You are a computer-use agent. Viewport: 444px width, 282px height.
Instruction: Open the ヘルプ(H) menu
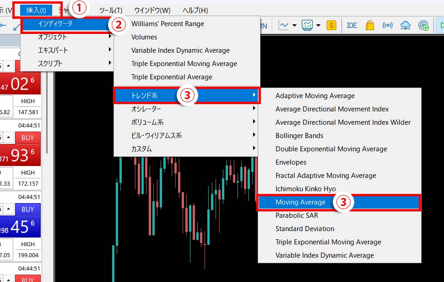coord(195,11)
